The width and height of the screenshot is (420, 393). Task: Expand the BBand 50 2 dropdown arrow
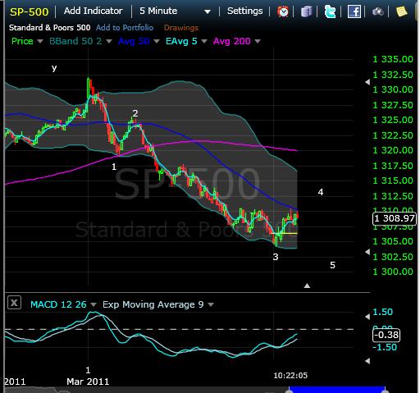[x=109, y=42]
